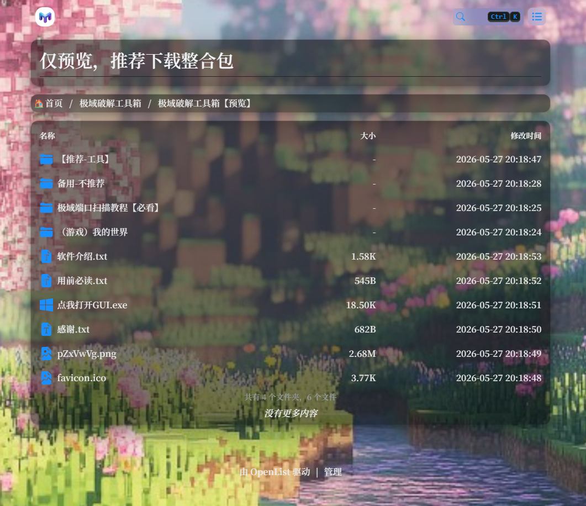Click the 18.50K size value

[x=361, y=305]
